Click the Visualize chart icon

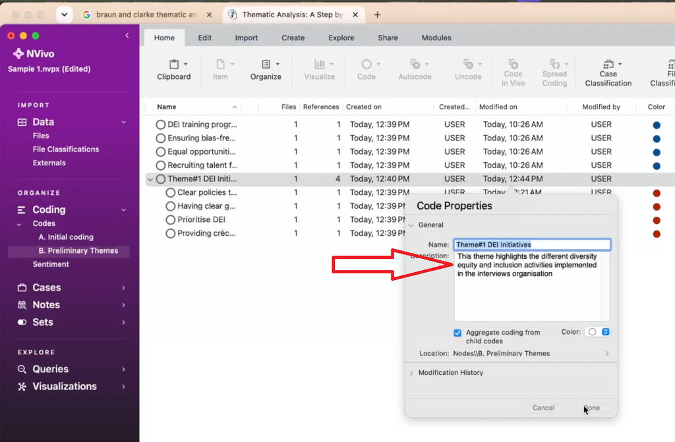click(320, 65)
